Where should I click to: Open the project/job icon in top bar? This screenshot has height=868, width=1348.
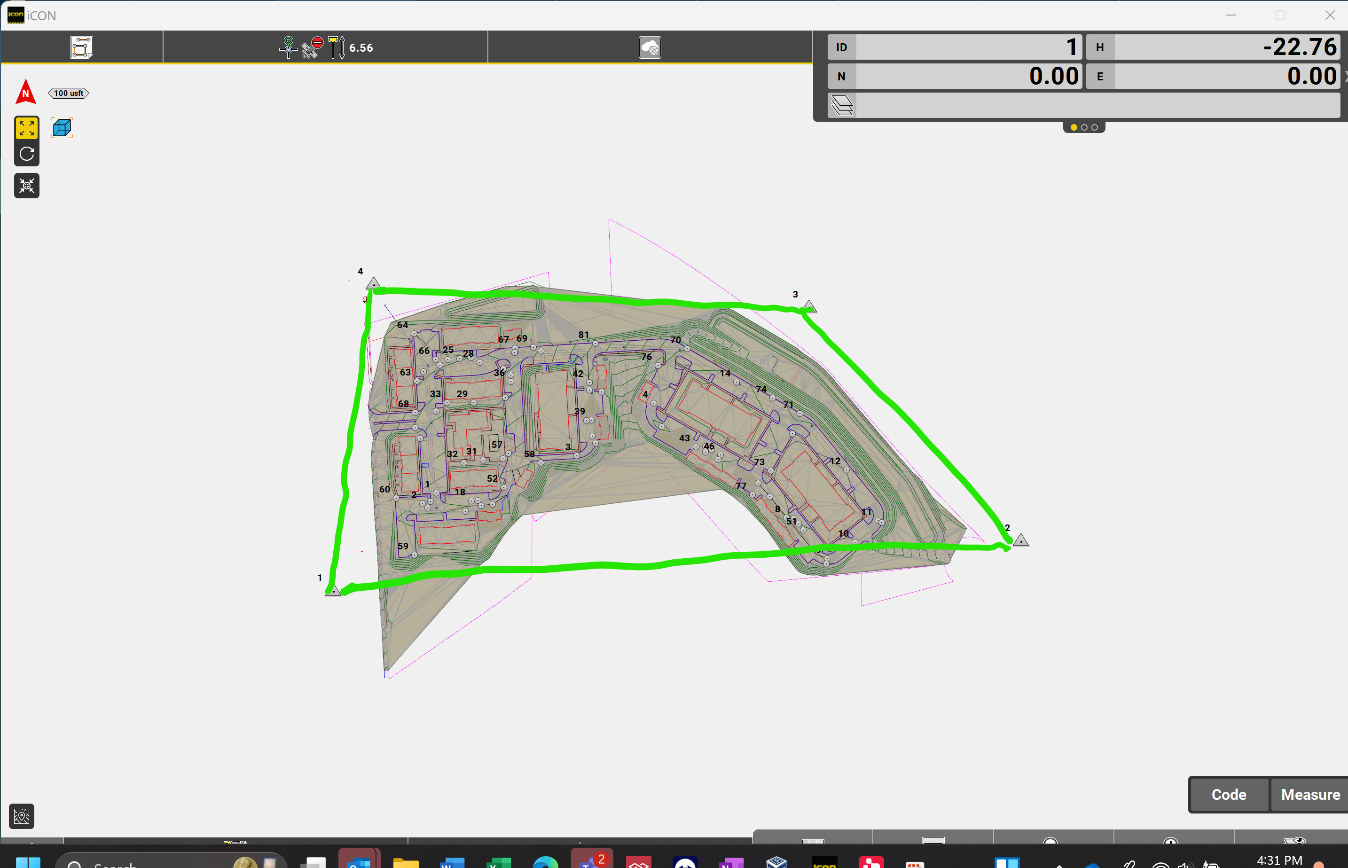pos(82,47)
